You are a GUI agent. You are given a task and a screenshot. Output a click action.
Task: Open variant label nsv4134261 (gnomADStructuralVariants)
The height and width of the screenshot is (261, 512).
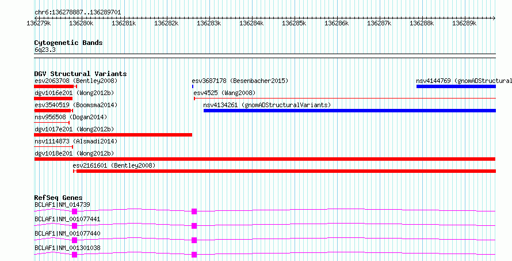(x=267, y=105)
